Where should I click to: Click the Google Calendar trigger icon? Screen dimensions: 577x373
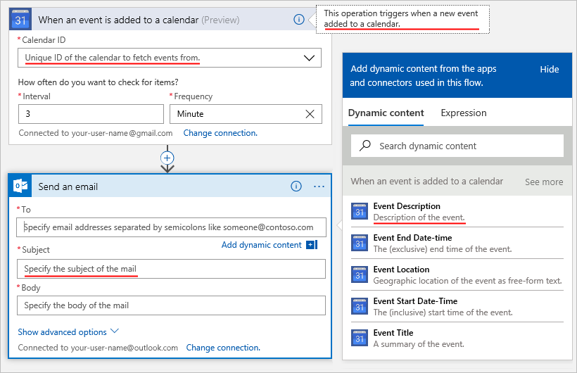(20, 19)
